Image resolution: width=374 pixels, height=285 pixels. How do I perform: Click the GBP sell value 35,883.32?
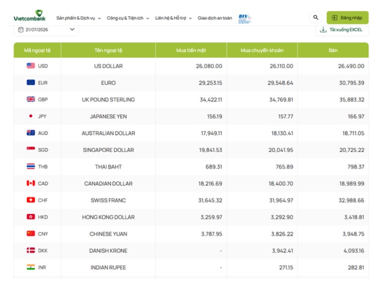tap(352, 100)
